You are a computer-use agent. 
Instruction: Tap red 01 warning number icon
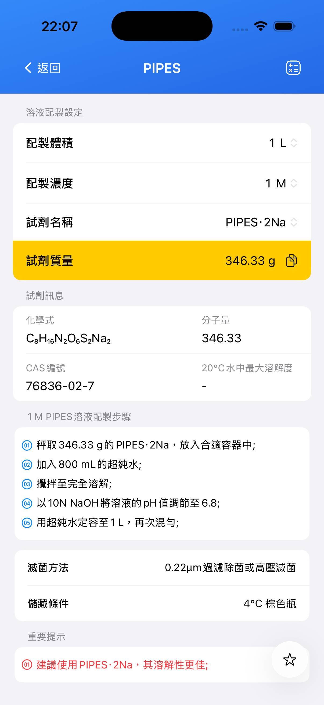[x=27, y=665]
